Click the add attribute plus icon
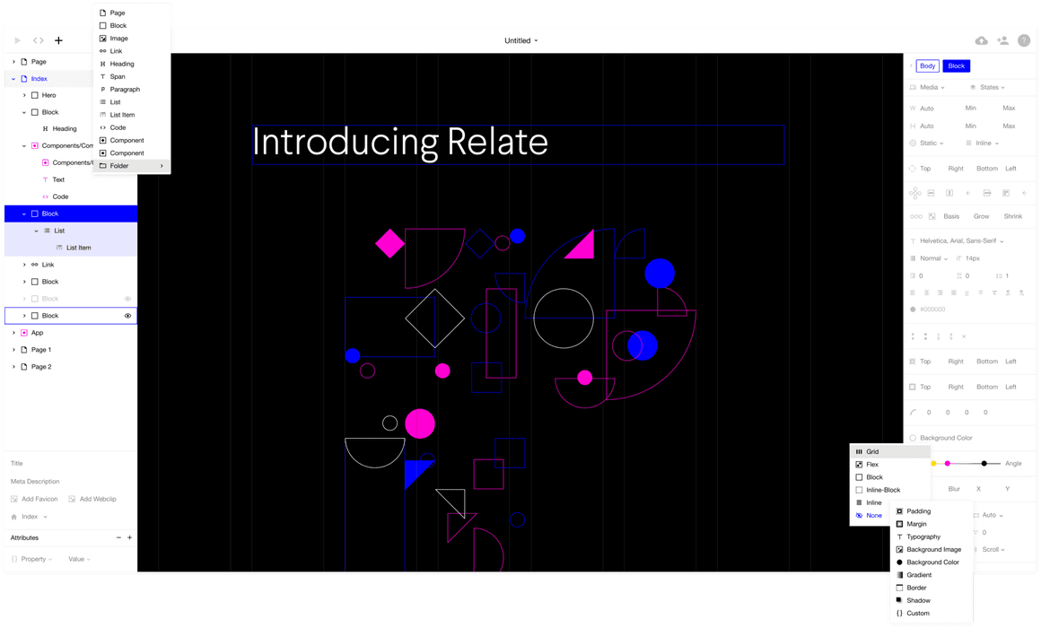The width and height of the screenshot is (1041, 628). click(x=129, y=537)
